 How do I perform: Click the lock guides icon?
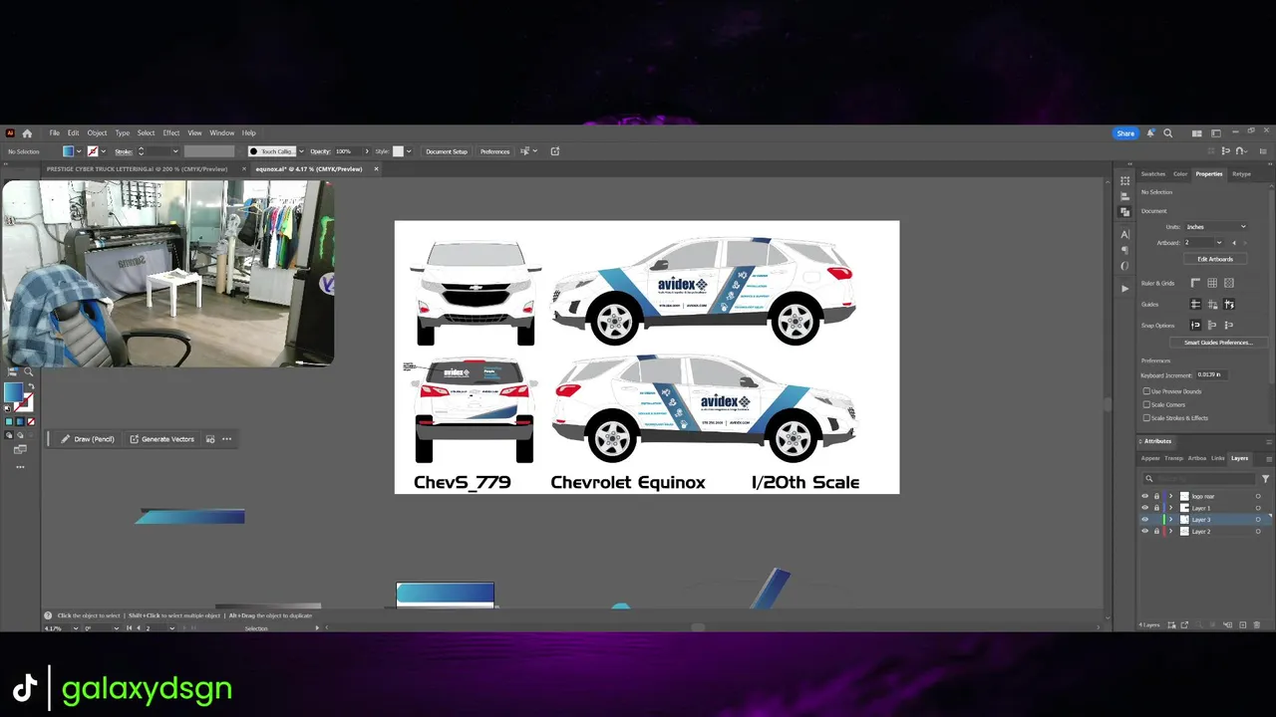[x=1212, y=305]
